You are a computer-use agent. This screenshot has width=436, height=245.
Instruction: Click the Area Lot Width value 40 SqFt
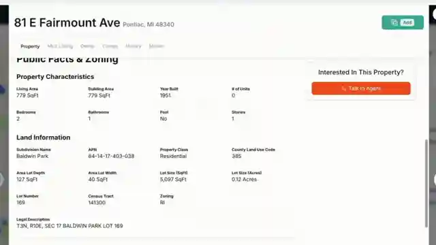[x=98, y=180]
